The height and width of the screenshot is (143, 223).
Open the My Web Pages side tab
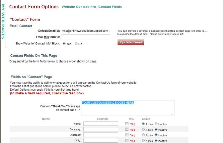(x=3, y=22)
